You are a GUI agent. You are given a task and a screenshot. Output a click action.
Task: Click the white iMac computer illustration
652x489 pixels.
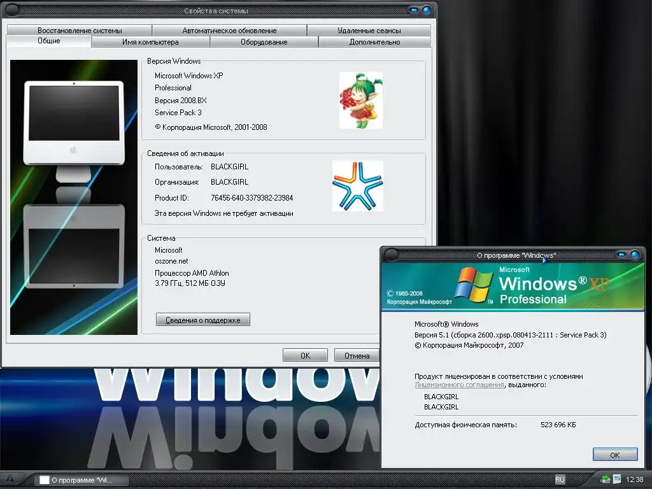click(x=74, y=132)
